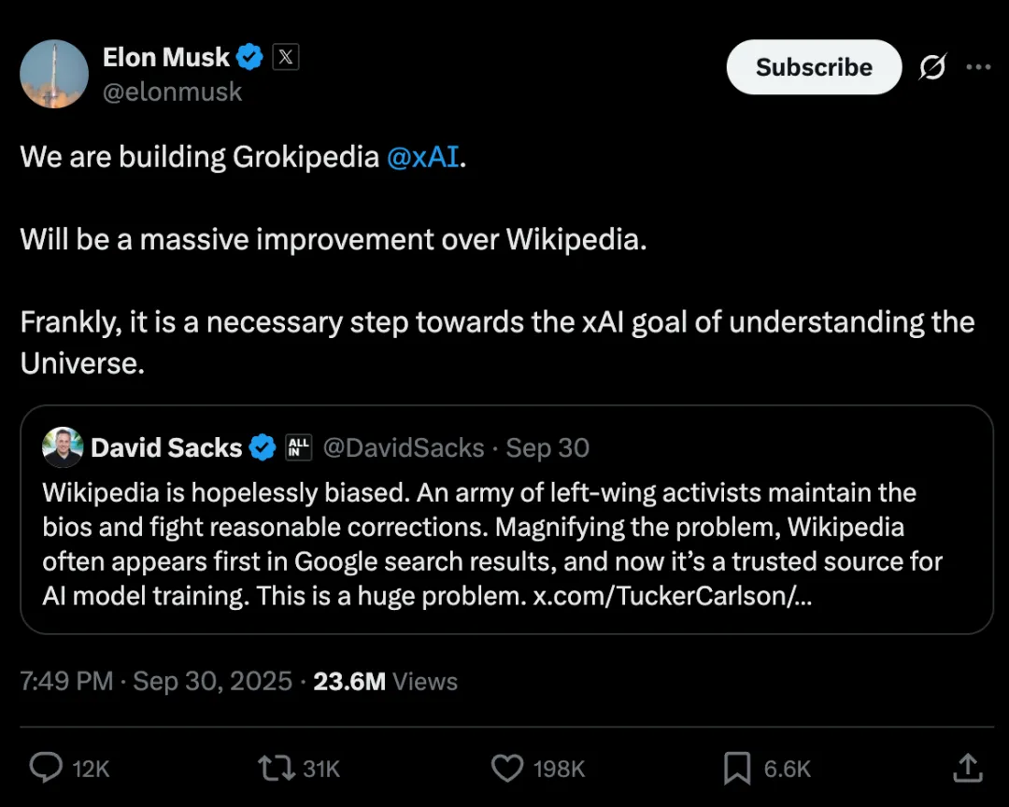Bookmark the tweet using the bookmark icon
The image size is (1009, 807).
click(735, 768)
